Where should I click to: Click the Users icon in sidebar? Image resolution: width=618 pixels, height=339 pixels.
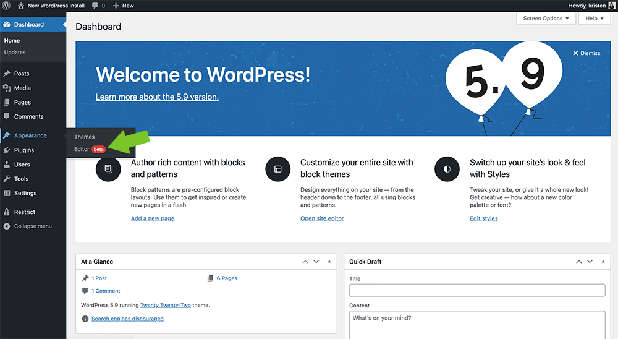(7, 165)
